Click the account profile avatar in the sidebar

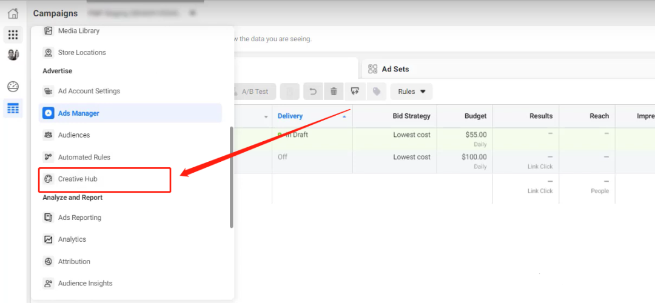click(x=13, y=55)
